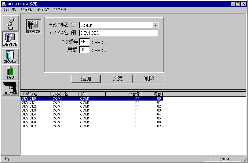Sort by デバイス名 column header
This screenshot has height=163, width=248.
coord(36,94)
